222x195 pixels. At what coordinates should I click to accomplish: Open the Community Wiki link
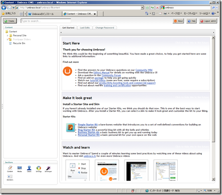click(x=144, y=70)
